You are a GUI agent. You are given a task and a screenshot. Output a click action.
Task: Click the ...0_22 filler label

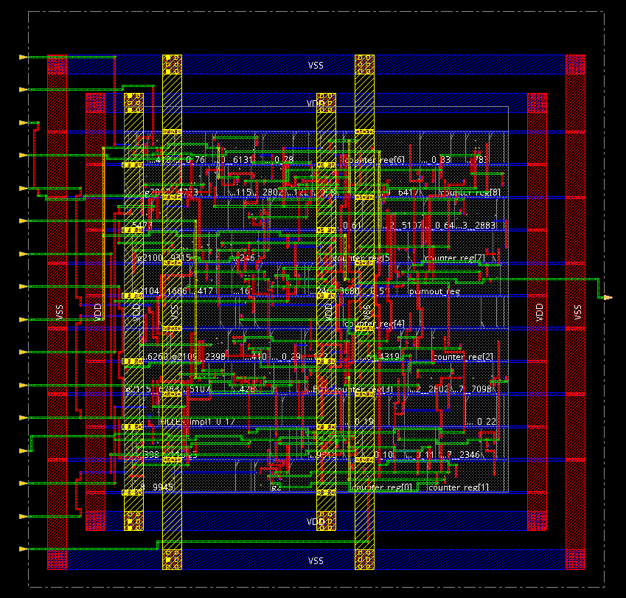481,422
